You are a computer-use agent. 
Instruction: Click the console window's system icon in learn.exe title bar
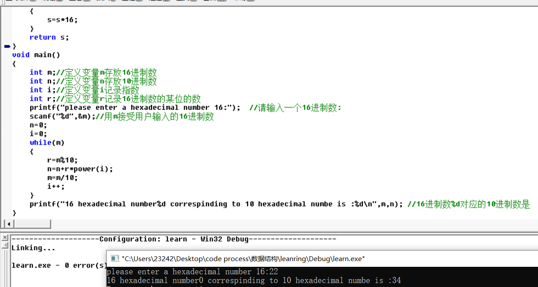coord(115,258)
